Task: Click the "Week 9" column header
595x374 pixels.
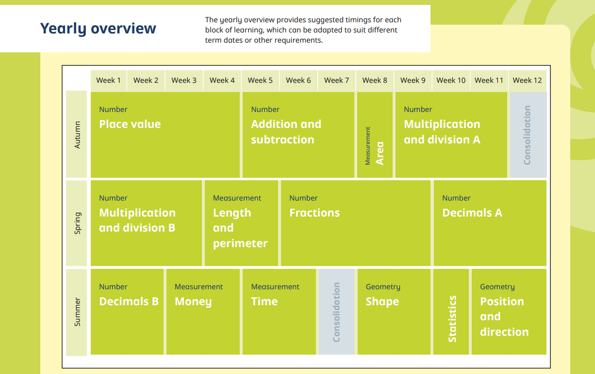Action: coord(413,80)
